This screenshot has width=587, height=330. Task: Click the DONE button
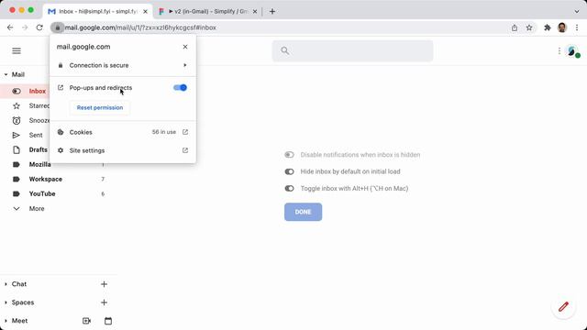(303, 212)
